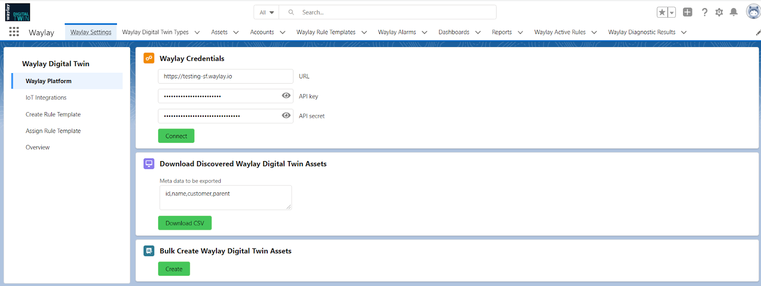Click the URL input field
This screenshot has height=286, width=761.
(x=225, y=76)
